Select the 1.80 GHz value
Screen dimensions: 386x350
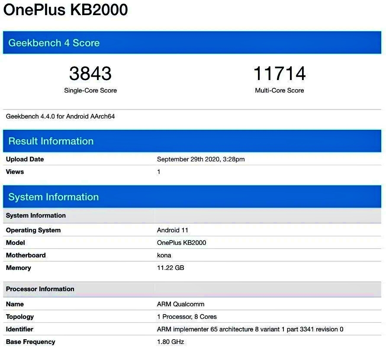pos(170,342)
